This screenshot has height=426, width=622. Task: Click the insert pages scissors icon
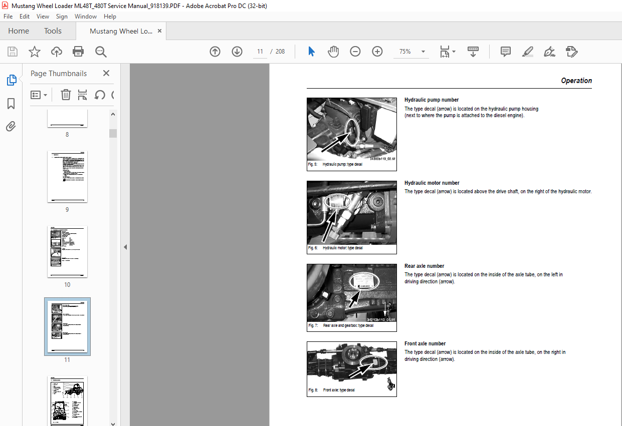[83, 95]
